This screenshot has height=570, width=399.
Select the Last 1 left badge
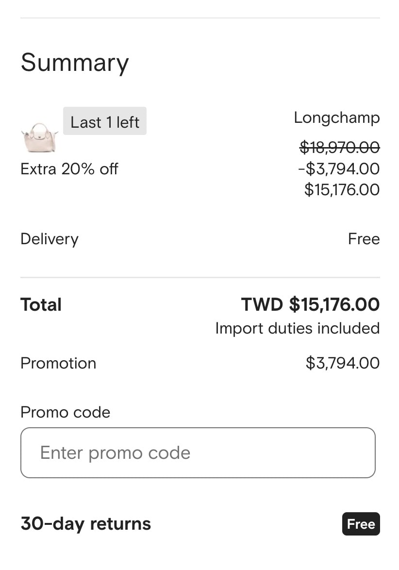click(105, 121)
